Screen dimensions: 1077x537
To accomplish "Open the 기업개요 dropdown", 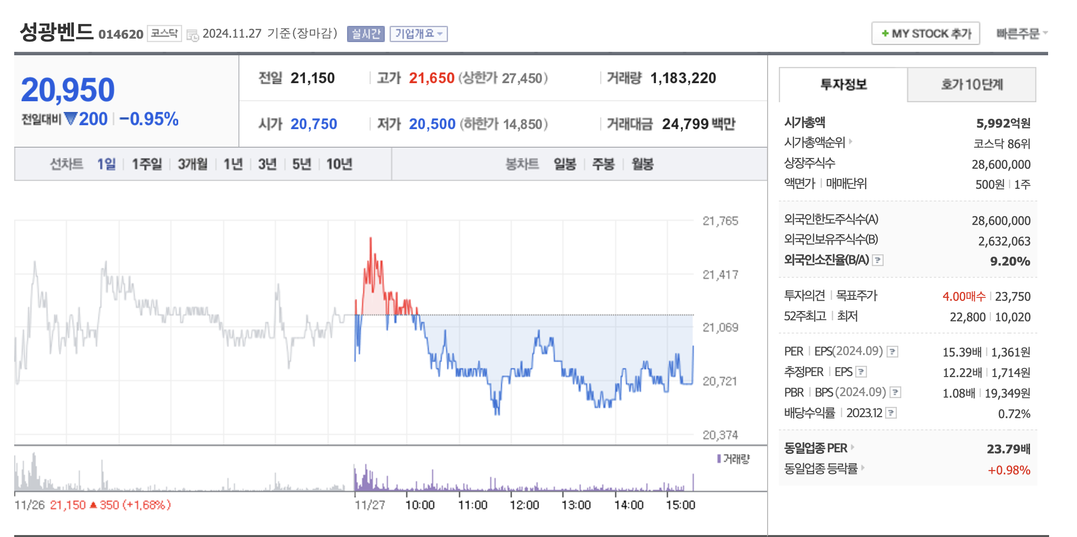I will point(419,33).
